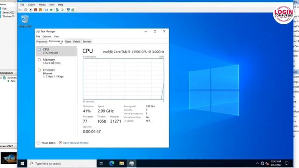
Task: Click the red Shut Down toolbar icon
Action: pyautogui.click(x=36, y=10)
